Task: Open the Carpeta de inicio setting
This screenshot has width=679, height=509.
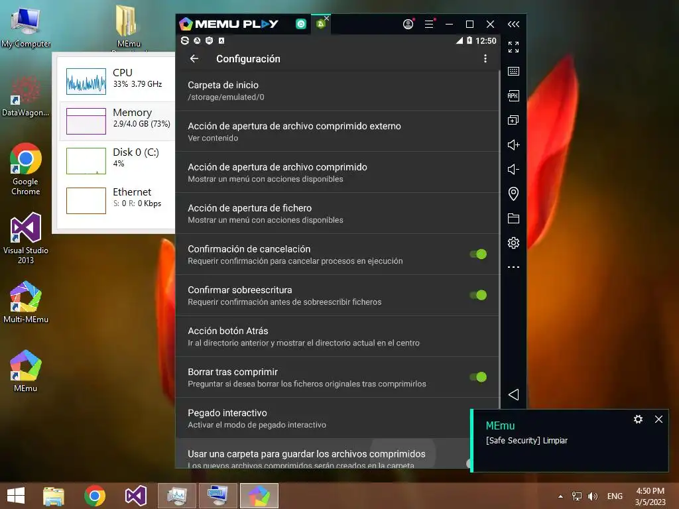Action: [338, 90]
